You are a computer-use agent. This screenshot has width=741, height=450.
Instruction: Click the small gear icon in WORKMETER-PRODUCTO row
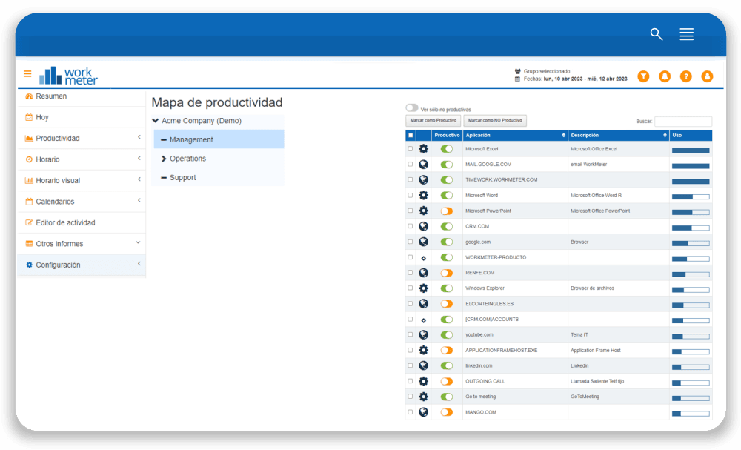click(x=423, y=258)
